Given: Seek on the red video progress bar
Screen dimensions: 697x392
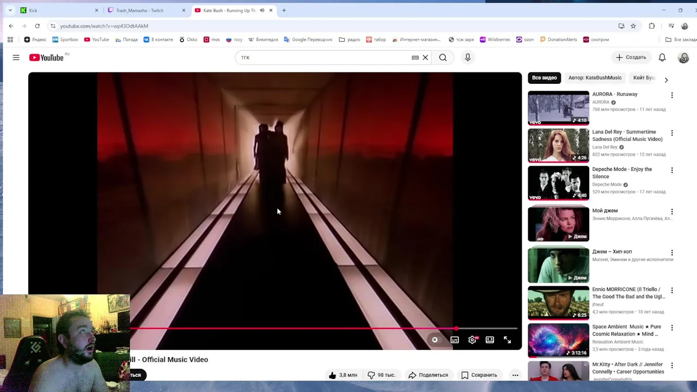Looking at the screenshot, I should coord(294,328).
